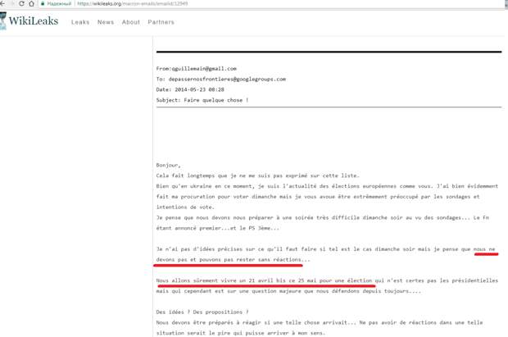Go to the About page
Image resolution: width=508 pixels, height=337 pixels.
click(x=131, y=22)
